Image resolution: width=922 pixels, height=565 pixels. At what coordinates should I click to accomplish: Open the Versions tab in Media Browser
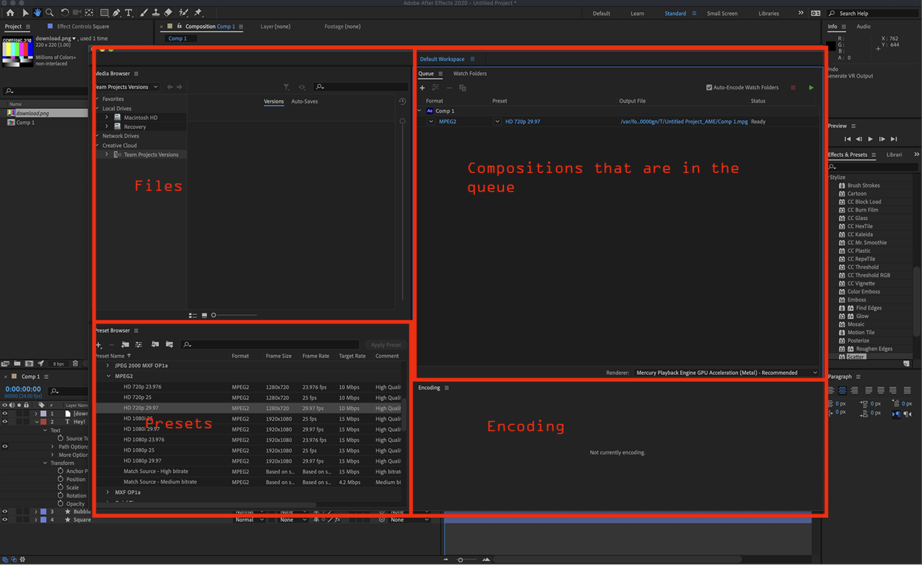coord(274,101)
